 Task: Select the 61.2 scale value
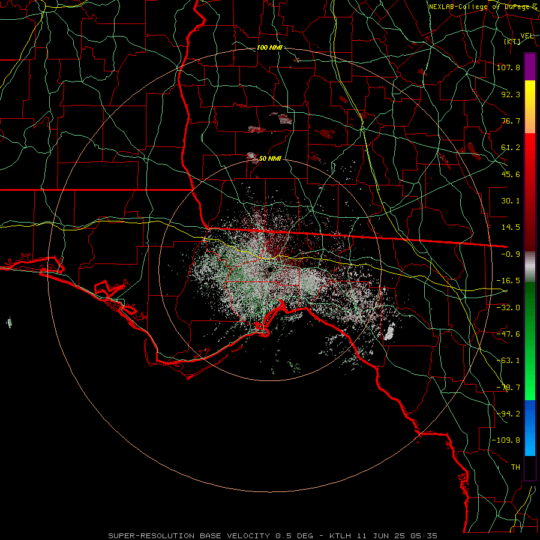point(511,148)
